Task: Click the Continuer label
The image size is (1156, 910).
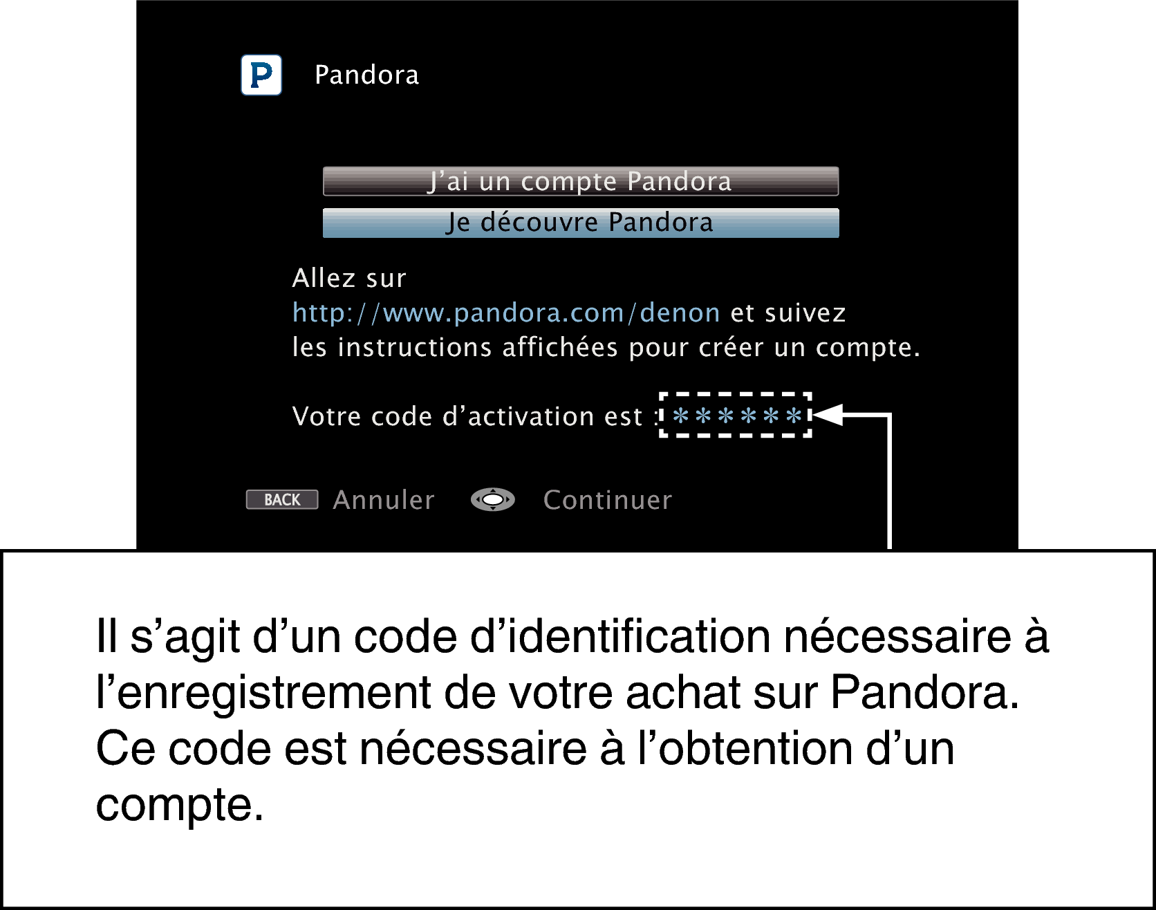Action: 608,500
